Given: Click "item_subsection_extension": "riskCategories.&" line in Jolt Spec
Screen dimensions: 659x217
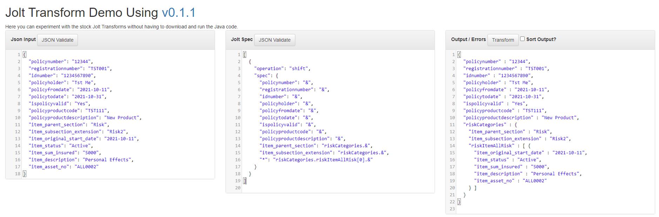Looking at the screenshot, I should coord(324,153).
